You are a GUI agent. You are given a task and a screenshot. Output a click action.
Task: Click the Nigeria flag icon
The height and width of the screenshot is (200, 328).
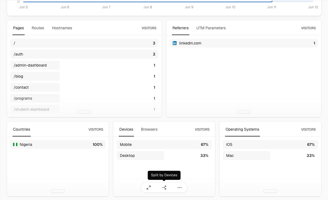[x=15, y=144]
